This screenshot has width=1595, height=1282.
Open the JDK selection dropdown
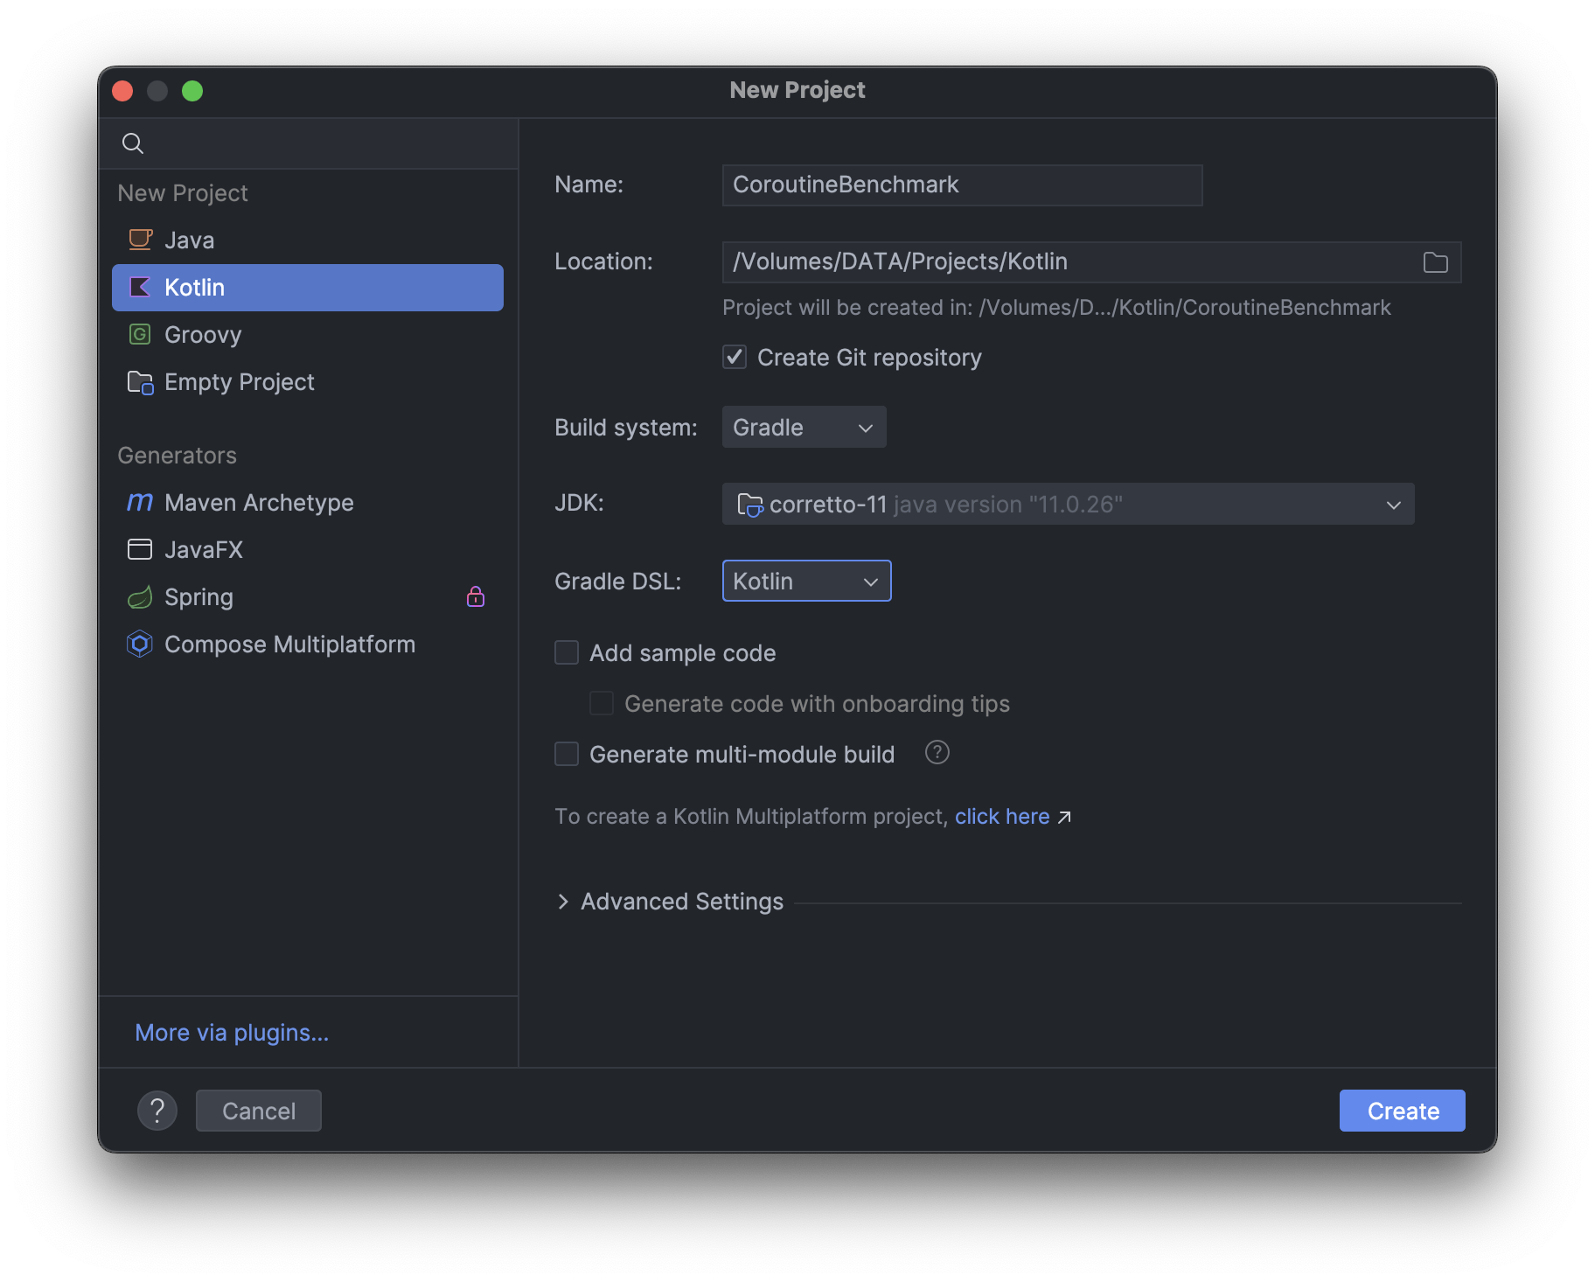[1068, 505]
